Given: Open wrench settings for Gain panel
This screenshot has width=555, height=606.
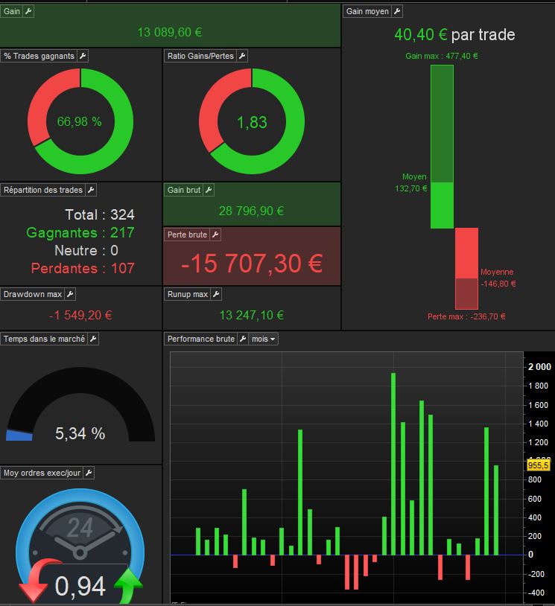Looking at the screenshot, I should point(28,11).
